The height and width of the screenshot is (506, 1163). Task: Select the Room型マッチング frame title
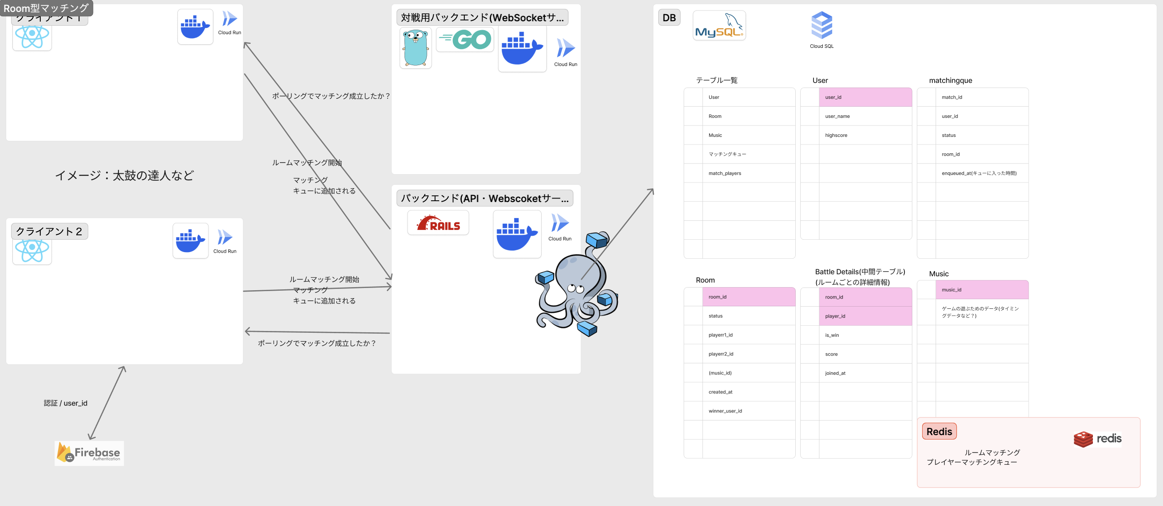click(46, 8)
